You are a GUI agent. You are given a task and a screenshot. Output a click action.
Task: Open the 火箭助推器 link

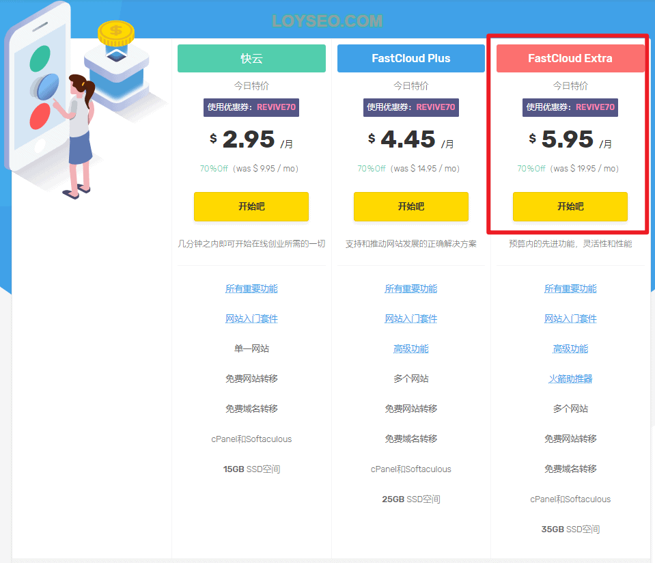pos(570,379)
